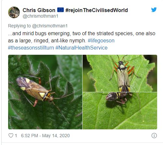Open the #theseasonsstillturn hashtag

pos(31,48)
